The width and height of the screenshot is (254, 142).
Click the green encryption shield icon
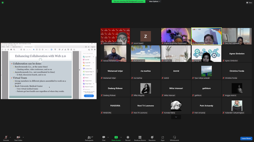[3, 3]
